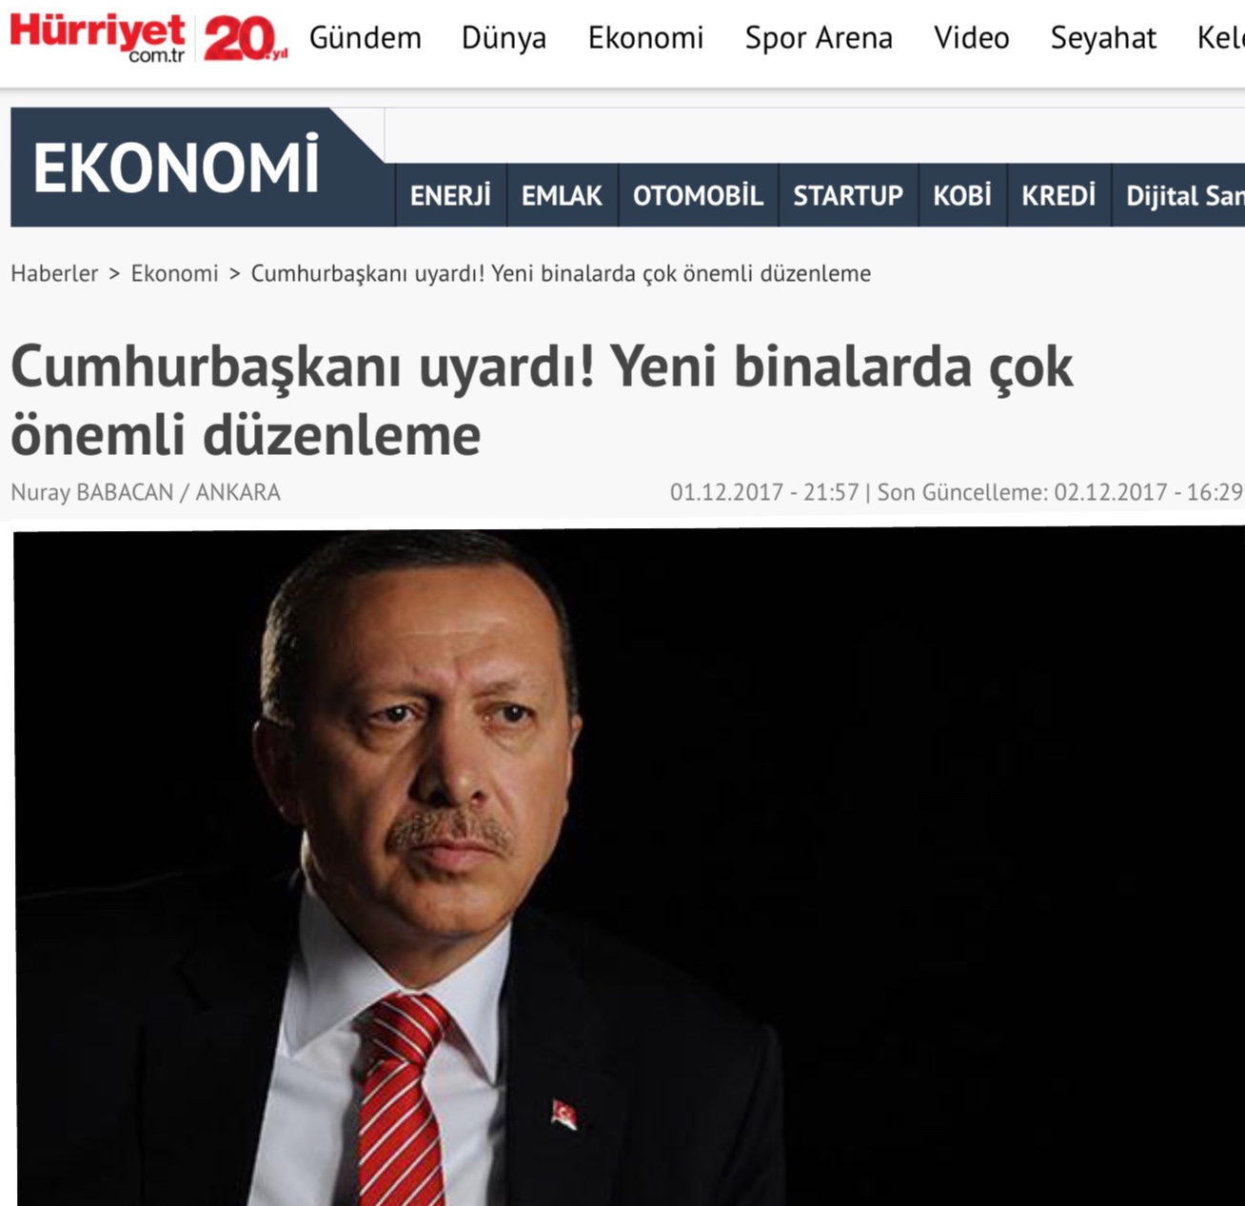Open the OTOMOBİL tab
Screen dimensions: 1245x1206
tap(698, 195)
